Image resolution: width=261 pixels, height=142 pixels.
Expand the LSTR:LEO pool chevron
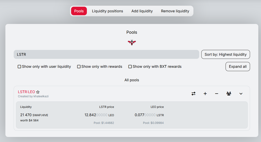(241, 94)
